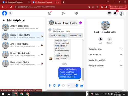Open the Chrome profile icon
This screenshot has width=128, height=96.
pos(106,7)
